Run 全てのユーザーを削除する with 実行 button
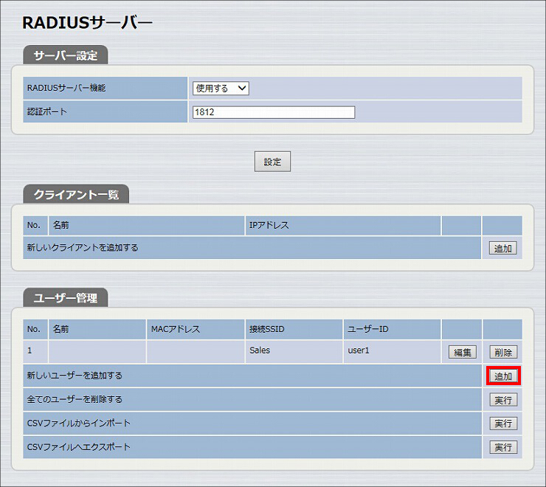Image resolution: width=546 pixels, height=487 pixels. (503, 400)
